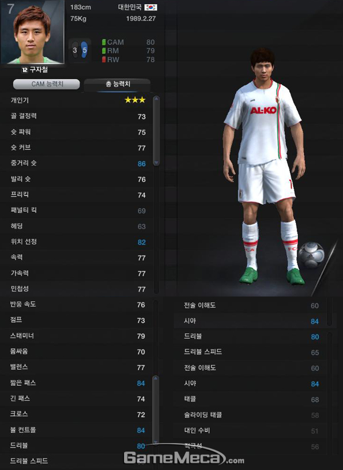The height and width of the screenshot is (470, 343).
Task: Click the lower stats scrollbar down arrow
Action: (155, 442)
